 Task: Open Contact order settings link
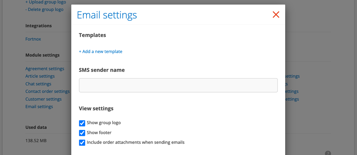point(47,91)
